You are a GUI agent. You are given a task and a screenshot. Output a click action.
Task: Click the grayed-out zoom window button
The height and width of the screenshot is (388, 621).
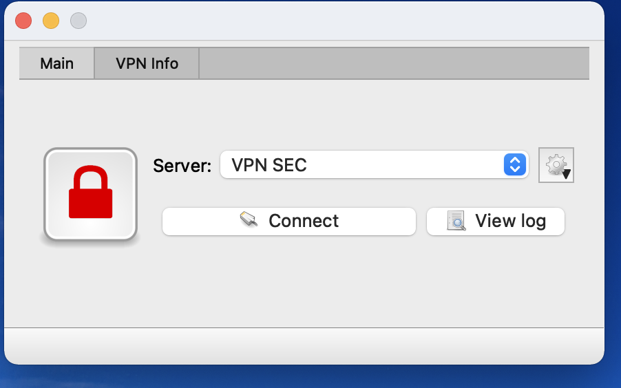(x=78, y=21)
